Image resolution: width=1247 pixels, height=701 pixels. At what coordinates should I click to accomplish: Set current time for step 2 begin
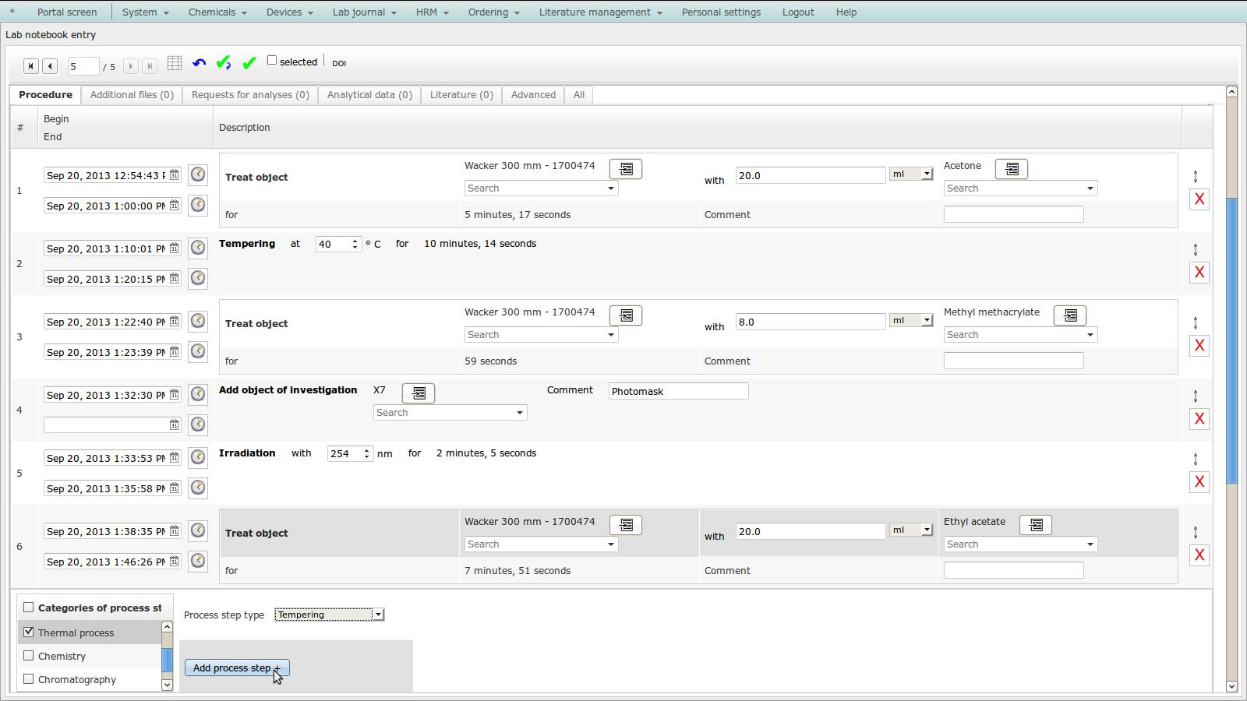point(198,248)
